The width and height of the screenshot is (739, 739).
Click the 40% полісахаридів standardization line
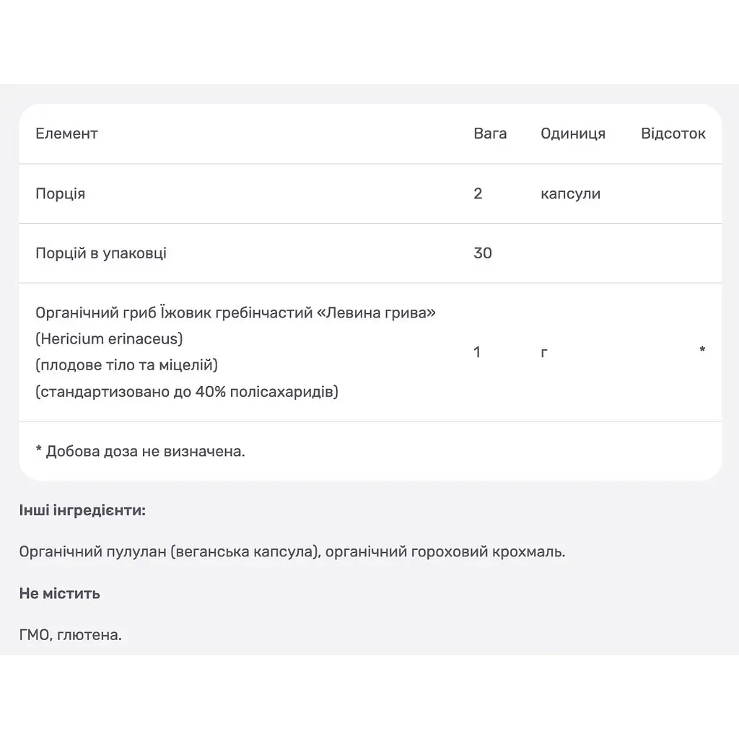(x=187, y=392)
